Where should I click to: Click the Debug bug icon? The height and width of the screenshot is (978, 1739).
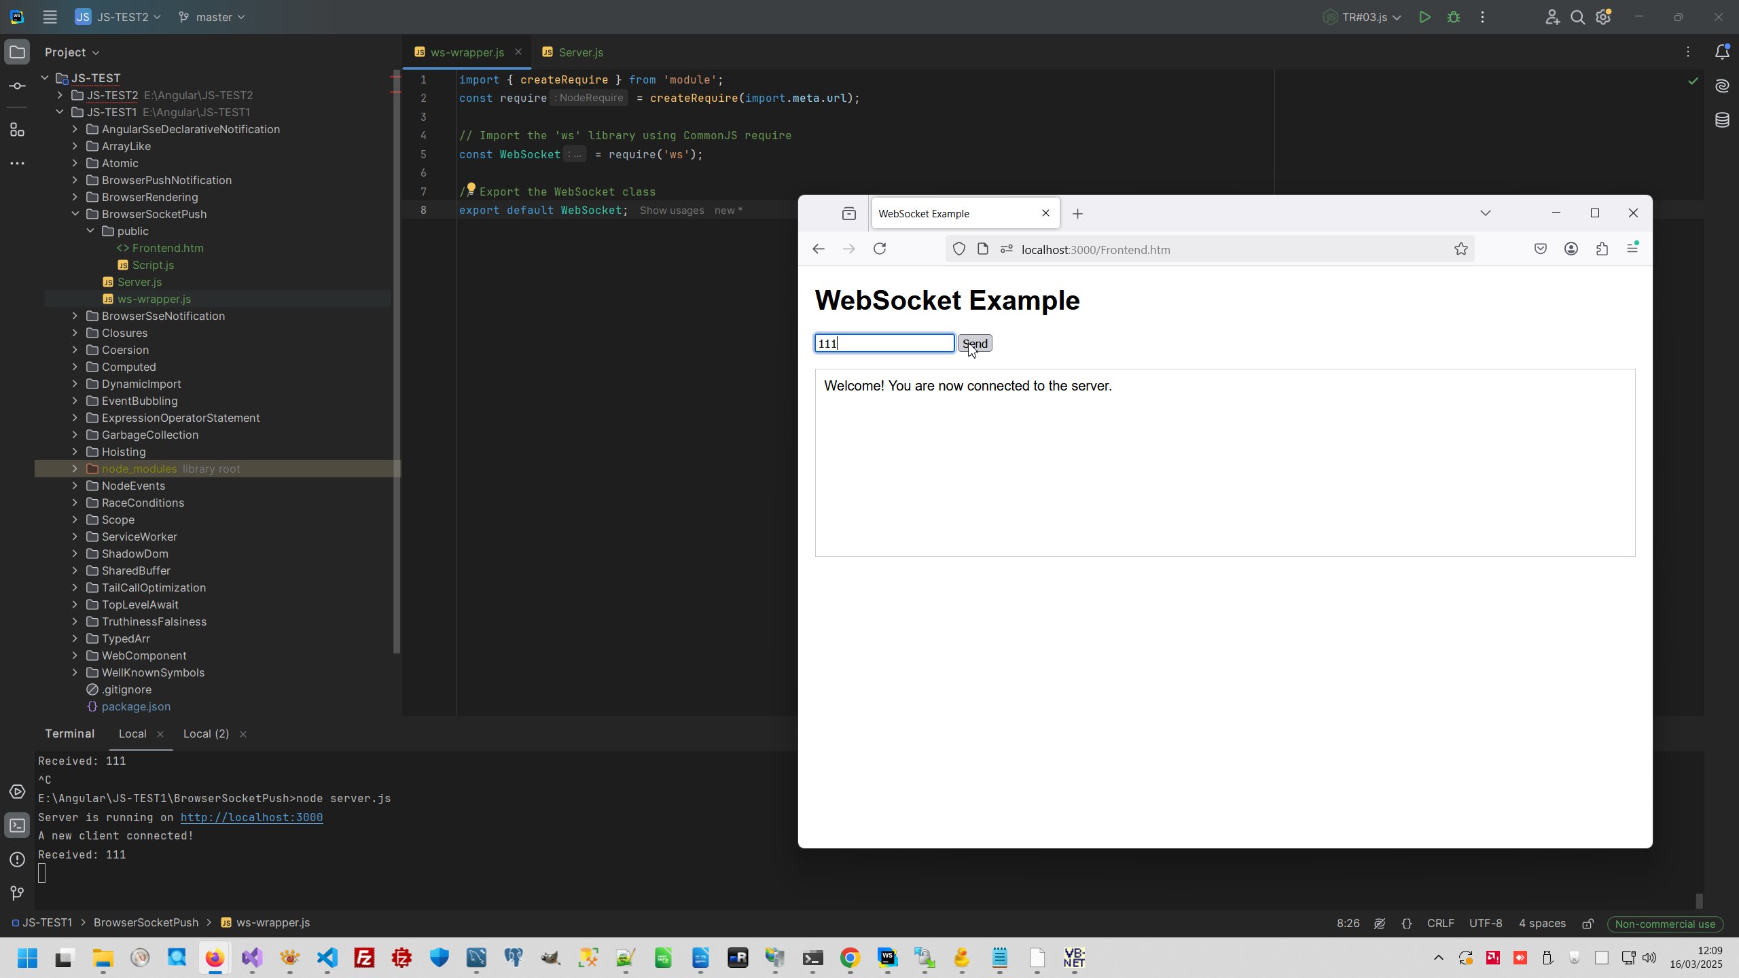click(1454, 17)
